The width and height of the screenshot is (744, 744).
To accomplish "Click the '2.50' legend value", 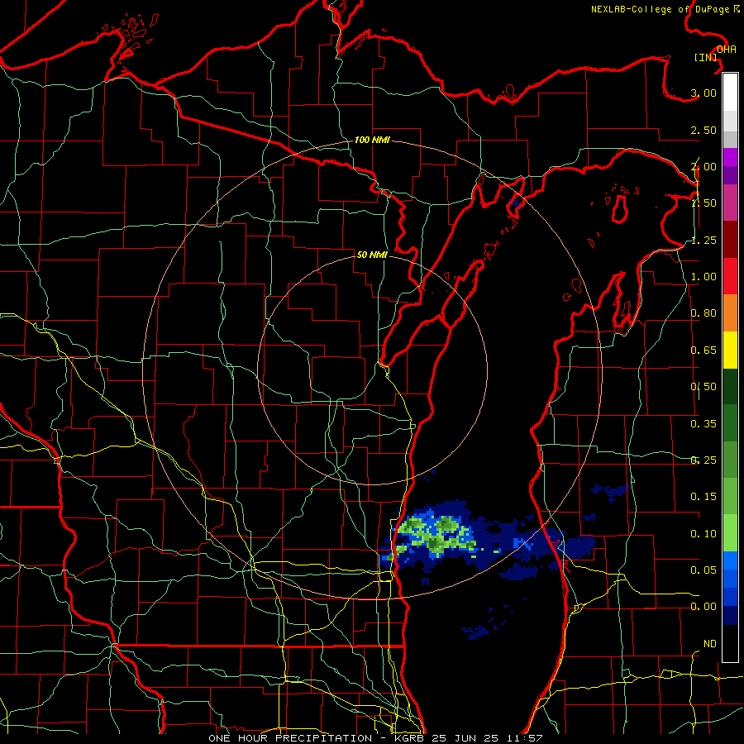I will 703,130.
